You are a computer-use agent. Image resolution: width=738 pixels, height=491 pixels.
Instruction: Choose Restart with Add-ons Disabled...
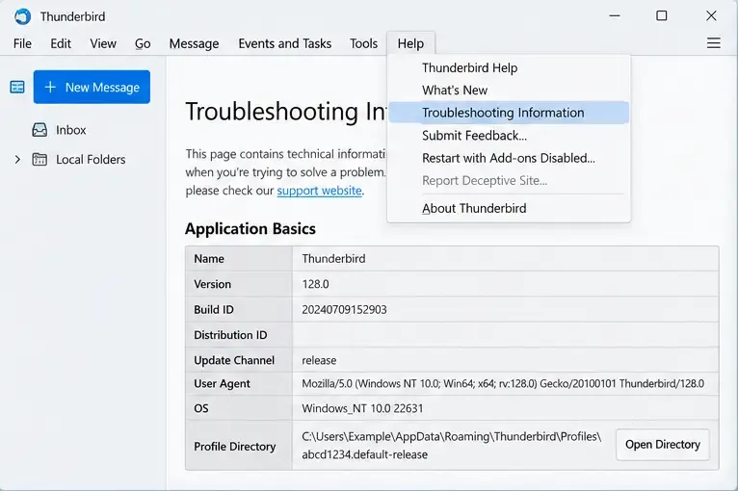pyautogui.click(x=509, y=158)
